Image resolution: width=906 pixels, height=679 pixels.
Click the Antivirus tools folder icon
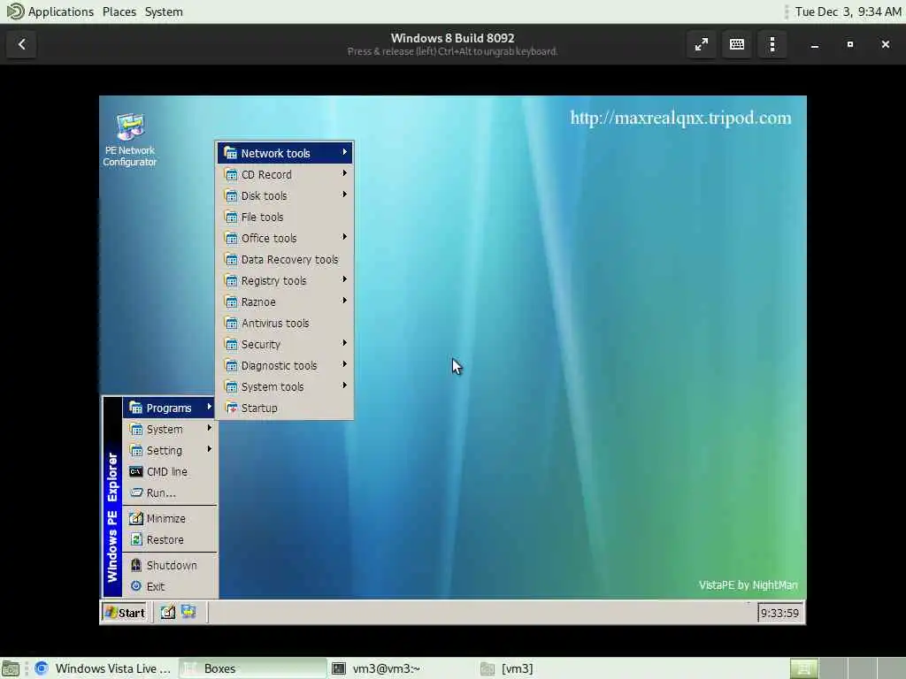tap(231, 324)
